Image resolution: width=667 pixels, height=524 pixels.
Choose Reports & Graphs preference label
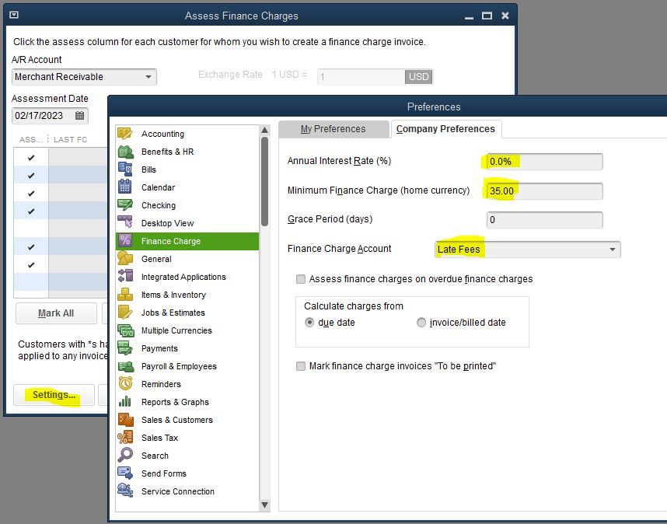175,402
